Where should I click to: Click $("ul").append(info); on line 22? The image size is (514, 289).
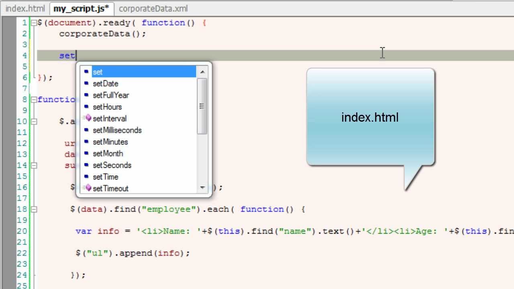pos(133,253)
